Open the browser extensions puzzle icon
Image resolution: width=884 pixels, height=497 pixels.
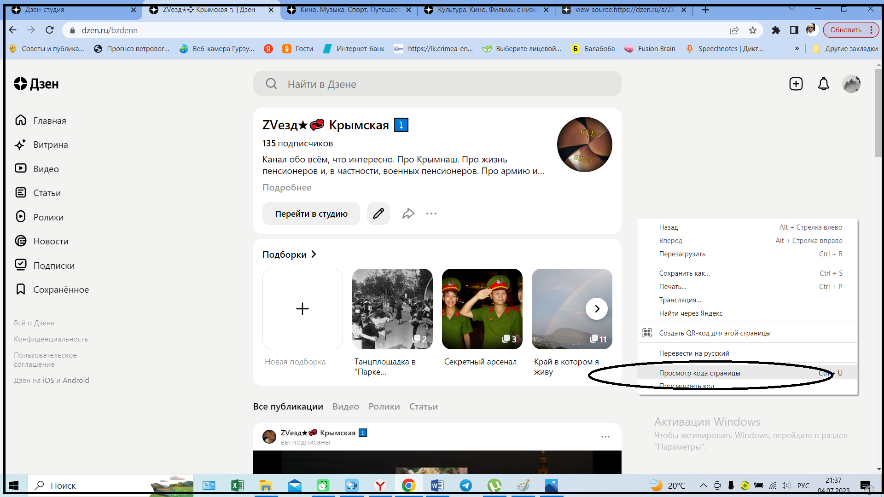(x=776, y=30)
